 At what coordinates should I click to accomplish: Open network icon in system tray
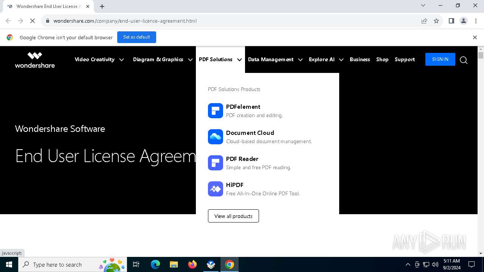426,264
